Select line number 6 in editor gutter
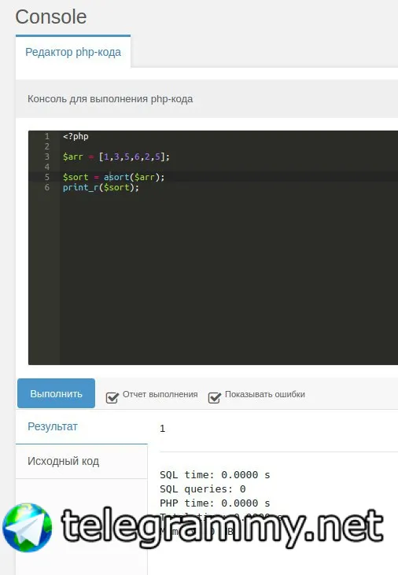 [47, 188]
